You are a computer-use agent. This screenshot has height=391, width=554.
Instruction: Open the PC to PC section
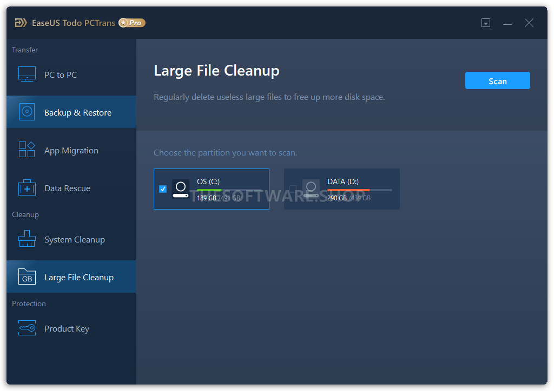(71, 75)
